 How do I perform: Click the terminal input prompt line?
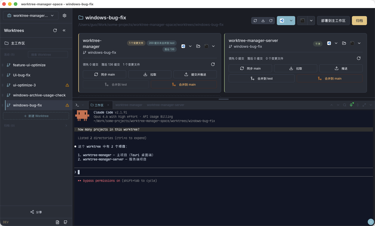224,172
